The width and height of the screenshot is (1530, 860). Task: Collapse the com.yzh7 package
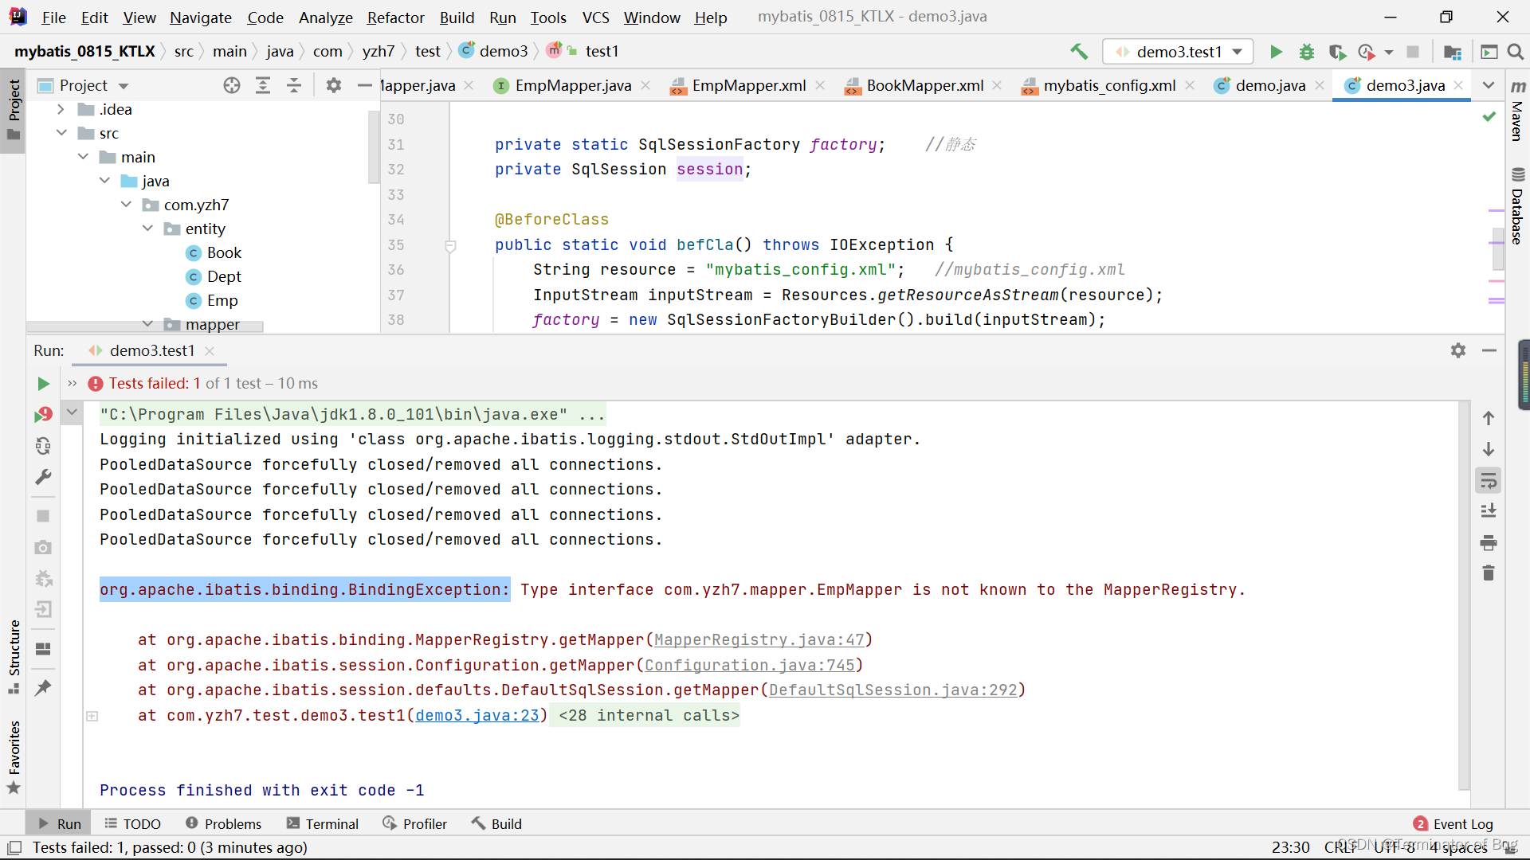tap(126, 205)
